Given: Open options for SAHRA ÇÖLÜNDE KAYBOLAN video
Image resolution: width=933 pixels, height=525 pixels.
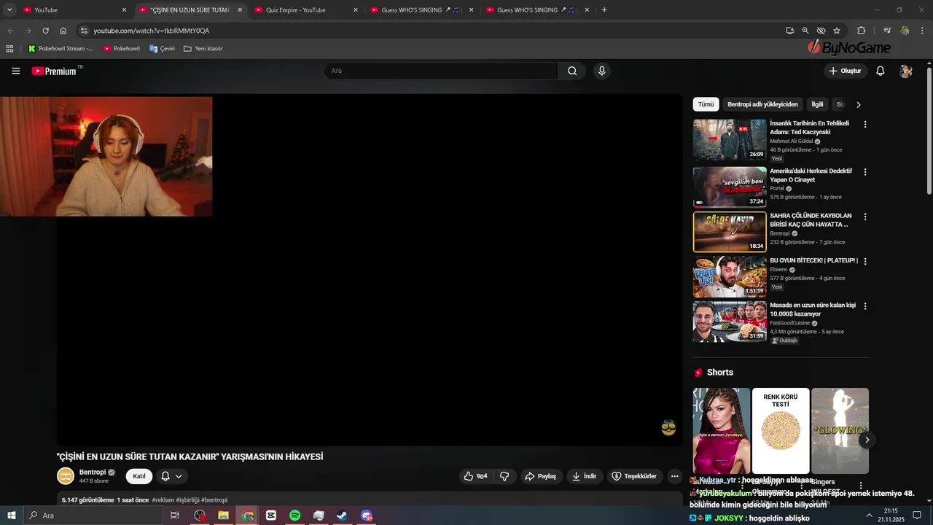Looking at the screenshot, I should tap(865, 217).
